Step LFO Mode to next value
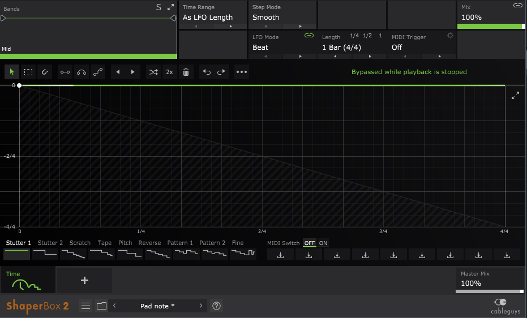Screen dimensions: 527x318 coord(300,57)
